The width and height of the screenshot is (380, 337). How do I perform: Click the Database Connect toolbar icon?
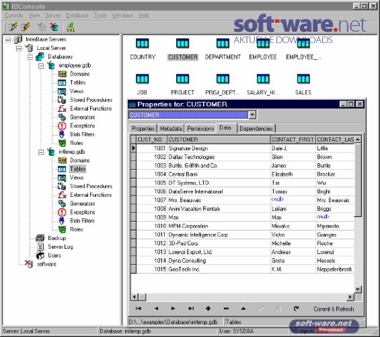coord(42,27)
